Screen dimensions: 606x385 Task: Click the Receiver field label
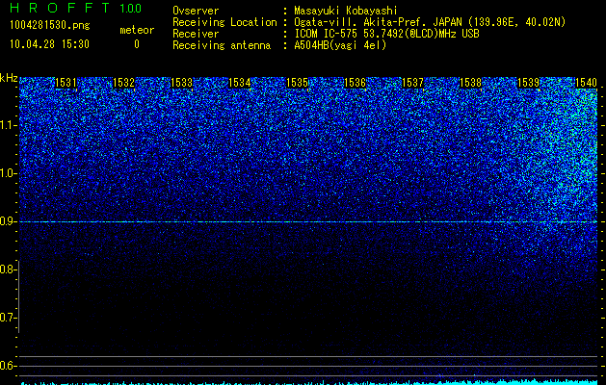click(x=196, y=34)
